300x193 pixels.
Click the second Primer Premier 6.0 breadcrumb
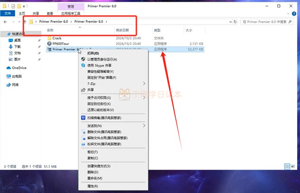click(89, 22)
